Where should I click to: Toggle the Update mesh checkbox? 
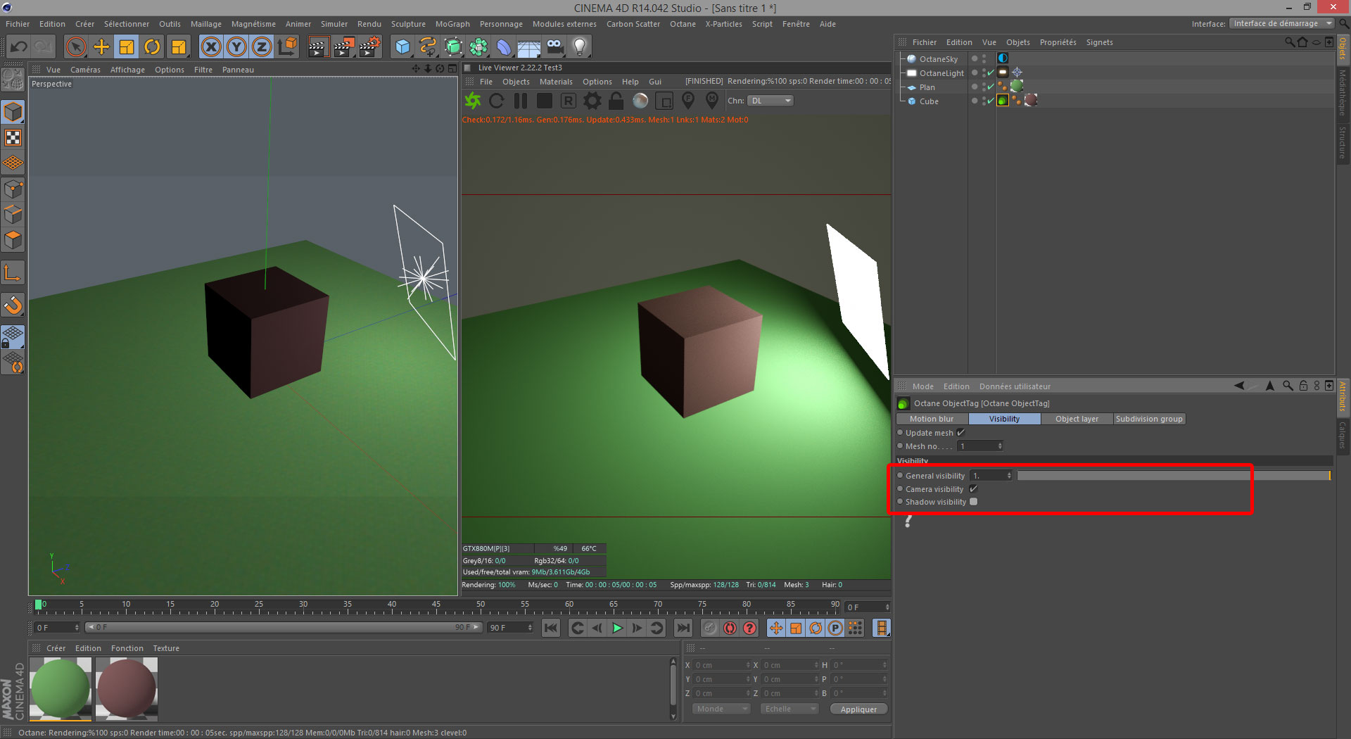coord(960,433)
